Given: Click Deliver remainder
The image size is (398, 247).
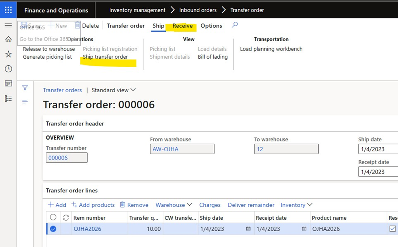Looking at the screenshot, I should point(251,205).
